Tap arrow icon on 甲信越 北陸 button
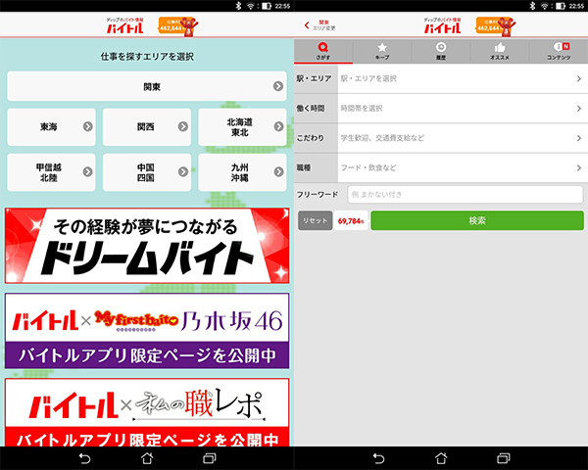Screen dimensions: 588x470 (x=88, y=171)
